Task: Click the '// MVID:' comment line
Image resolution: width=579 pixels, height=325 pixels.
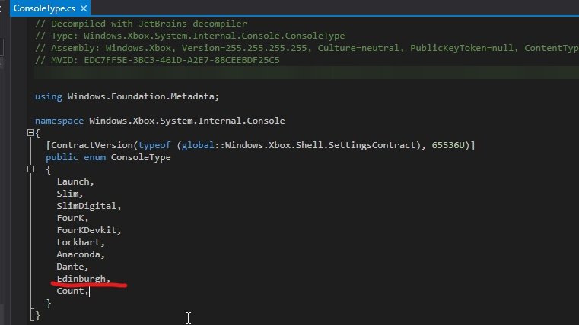Action: coord(157,60)
